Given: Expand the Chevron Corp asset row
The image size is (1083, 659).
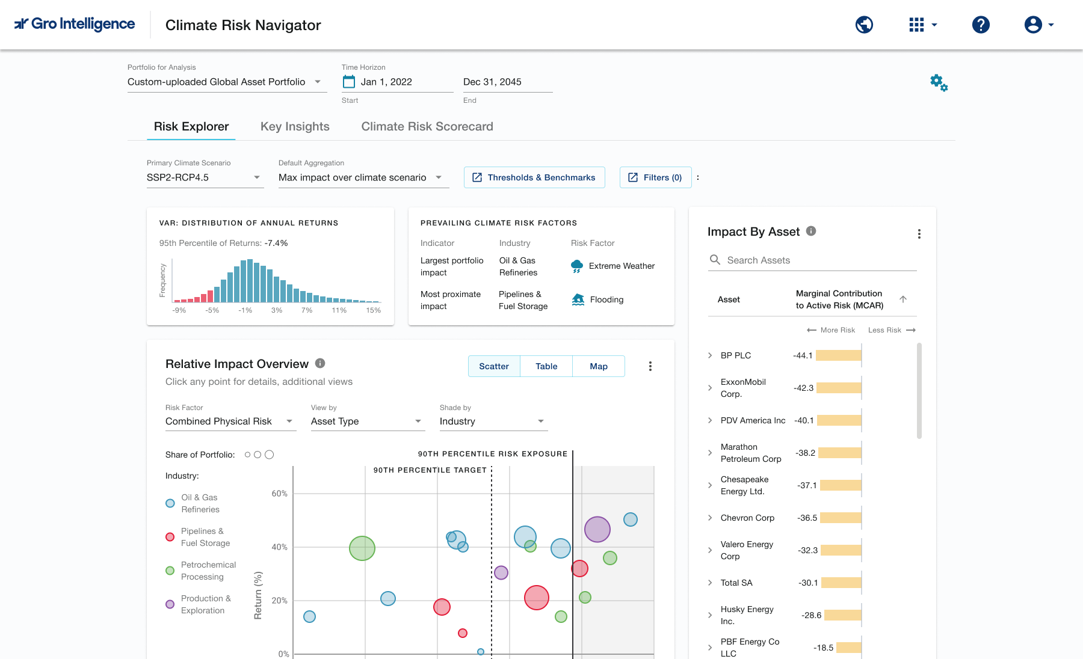Looking at the screenshot, I should click(x=710, y=518).
